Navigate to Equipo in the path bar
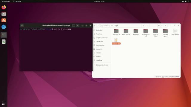191x107 pixels. 105,26
